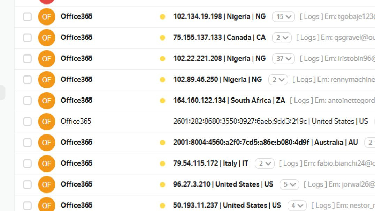
Task: Click the Office365 sender name in 102.22.221.208 row
Action: tap(77, 58)
